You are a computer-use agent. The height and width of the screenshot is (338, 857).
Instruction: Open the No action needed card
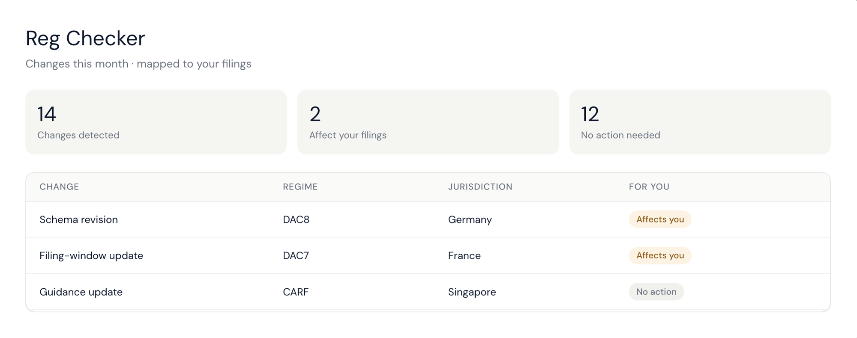(700, 122)
